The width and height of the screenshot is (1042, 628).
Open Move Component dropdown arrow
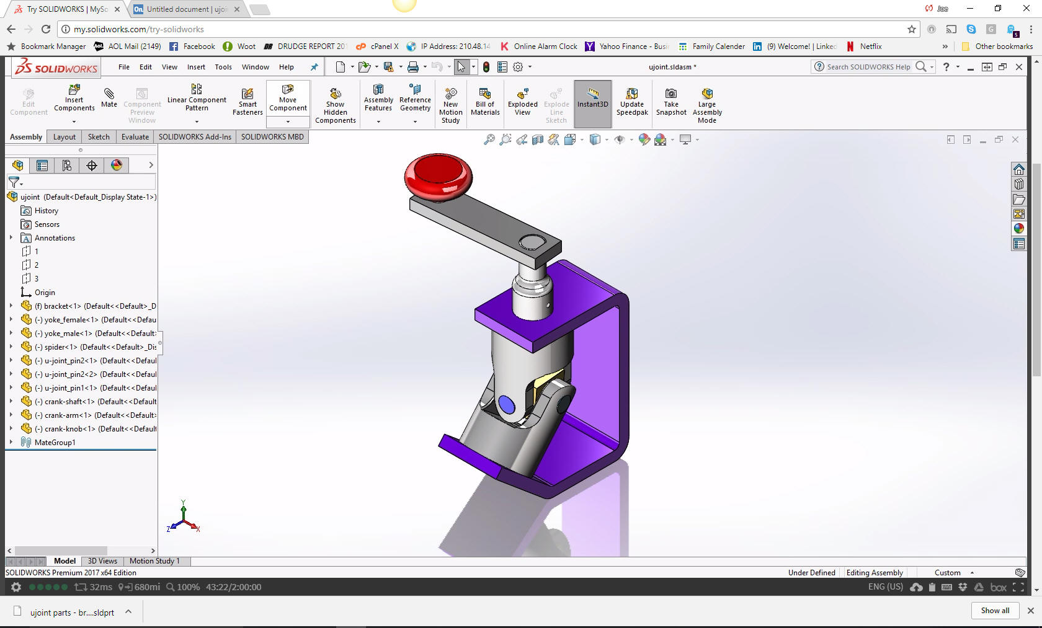pyautogui.click(x=288, y=122)
